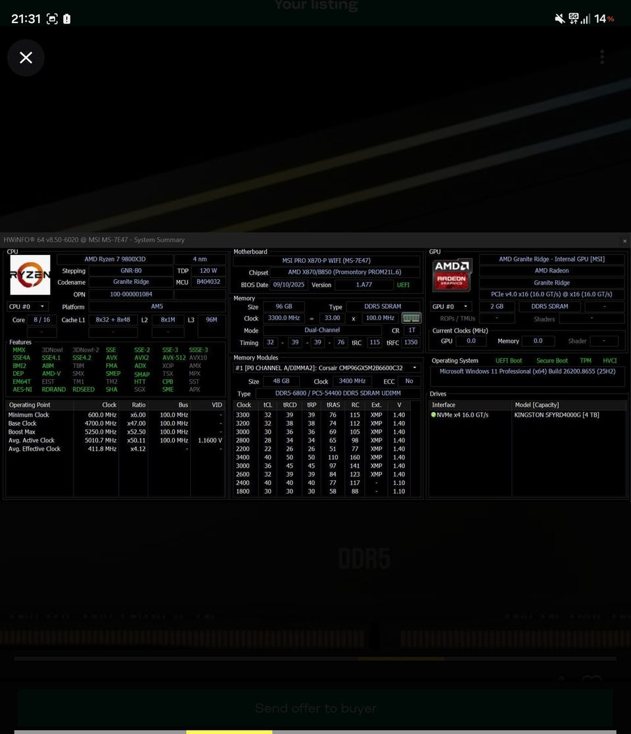
Task: Tap the signal strength bars
Action: coord(586,18)
